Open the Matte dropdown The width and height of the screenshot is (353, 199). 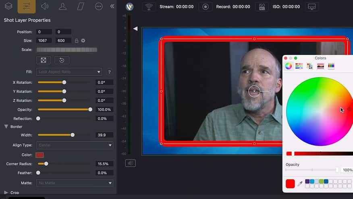click(x=75, y=183)
